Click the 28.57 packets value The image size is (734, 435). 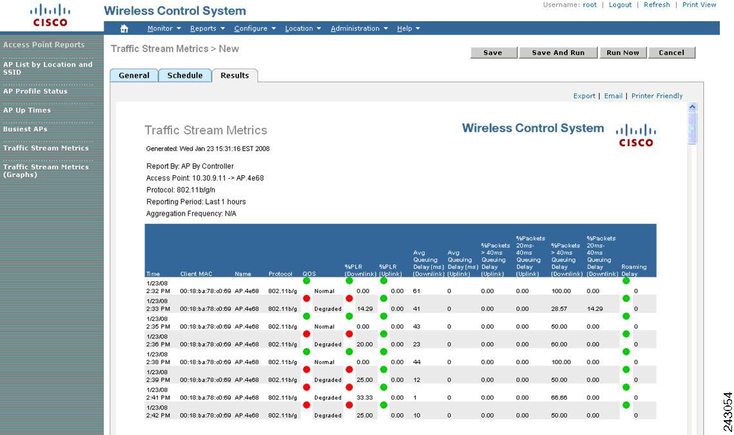[559, 309]
